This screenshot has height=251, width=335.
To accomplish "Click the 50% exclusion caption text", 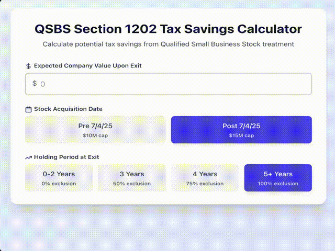I will coord(132,184).
